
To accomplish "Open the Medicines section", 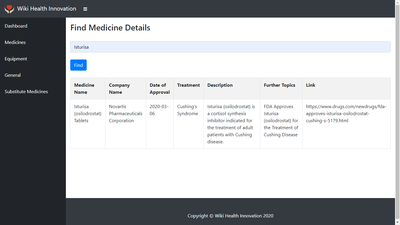I will (x=15, y=42).
